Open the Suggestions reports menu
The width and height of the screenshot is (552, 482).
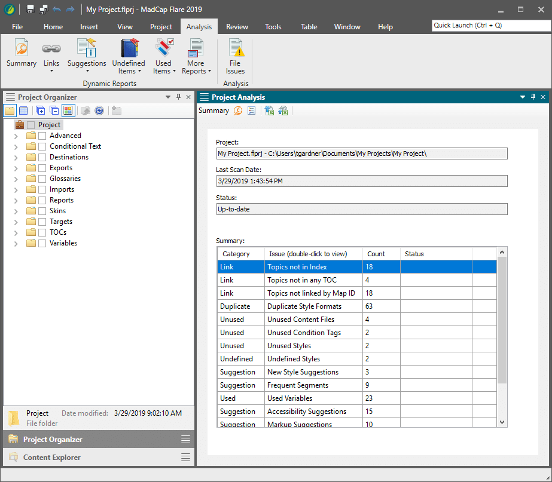[x=87, y=56]
